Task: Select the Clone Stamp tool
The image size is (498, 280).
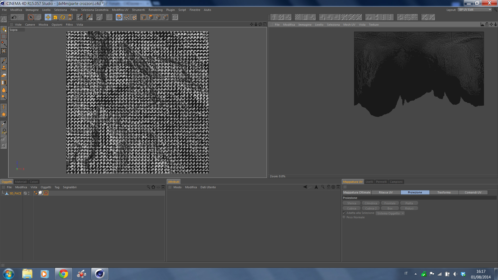Action: tap(4, 68)
